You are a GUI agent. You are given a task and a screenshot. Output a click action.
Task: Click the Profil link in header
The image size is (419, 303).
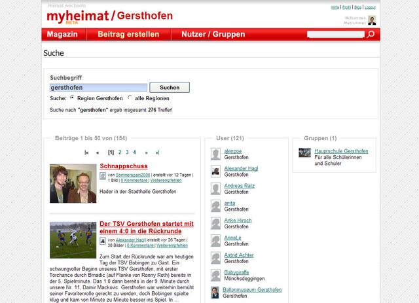click(x=346, y=7)
